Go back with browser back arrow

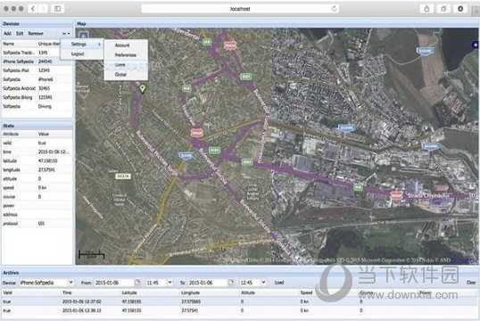[33, 9]
